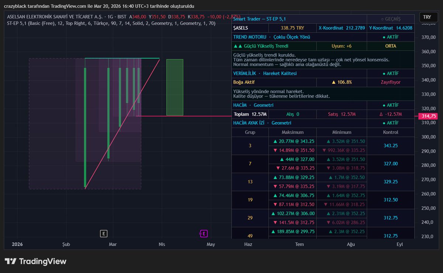
Task: Click the Tem label on time axis
Action: (299, 244)
